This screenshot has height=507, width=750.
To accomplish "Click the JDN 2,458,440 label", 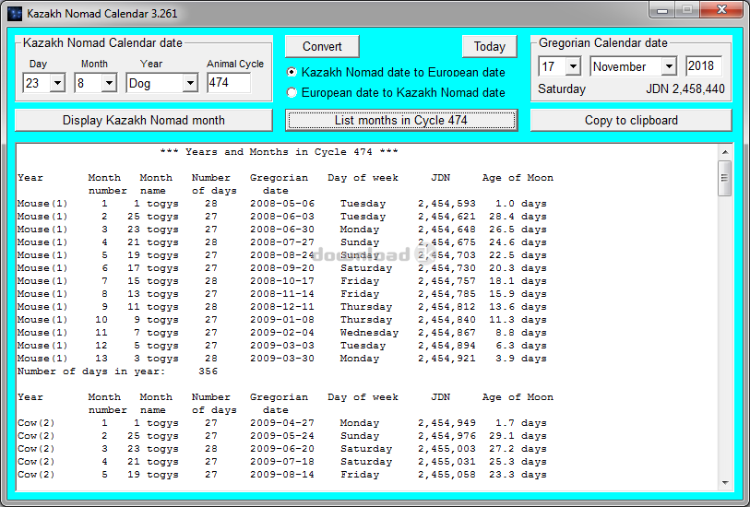I will tap(685, 88).
